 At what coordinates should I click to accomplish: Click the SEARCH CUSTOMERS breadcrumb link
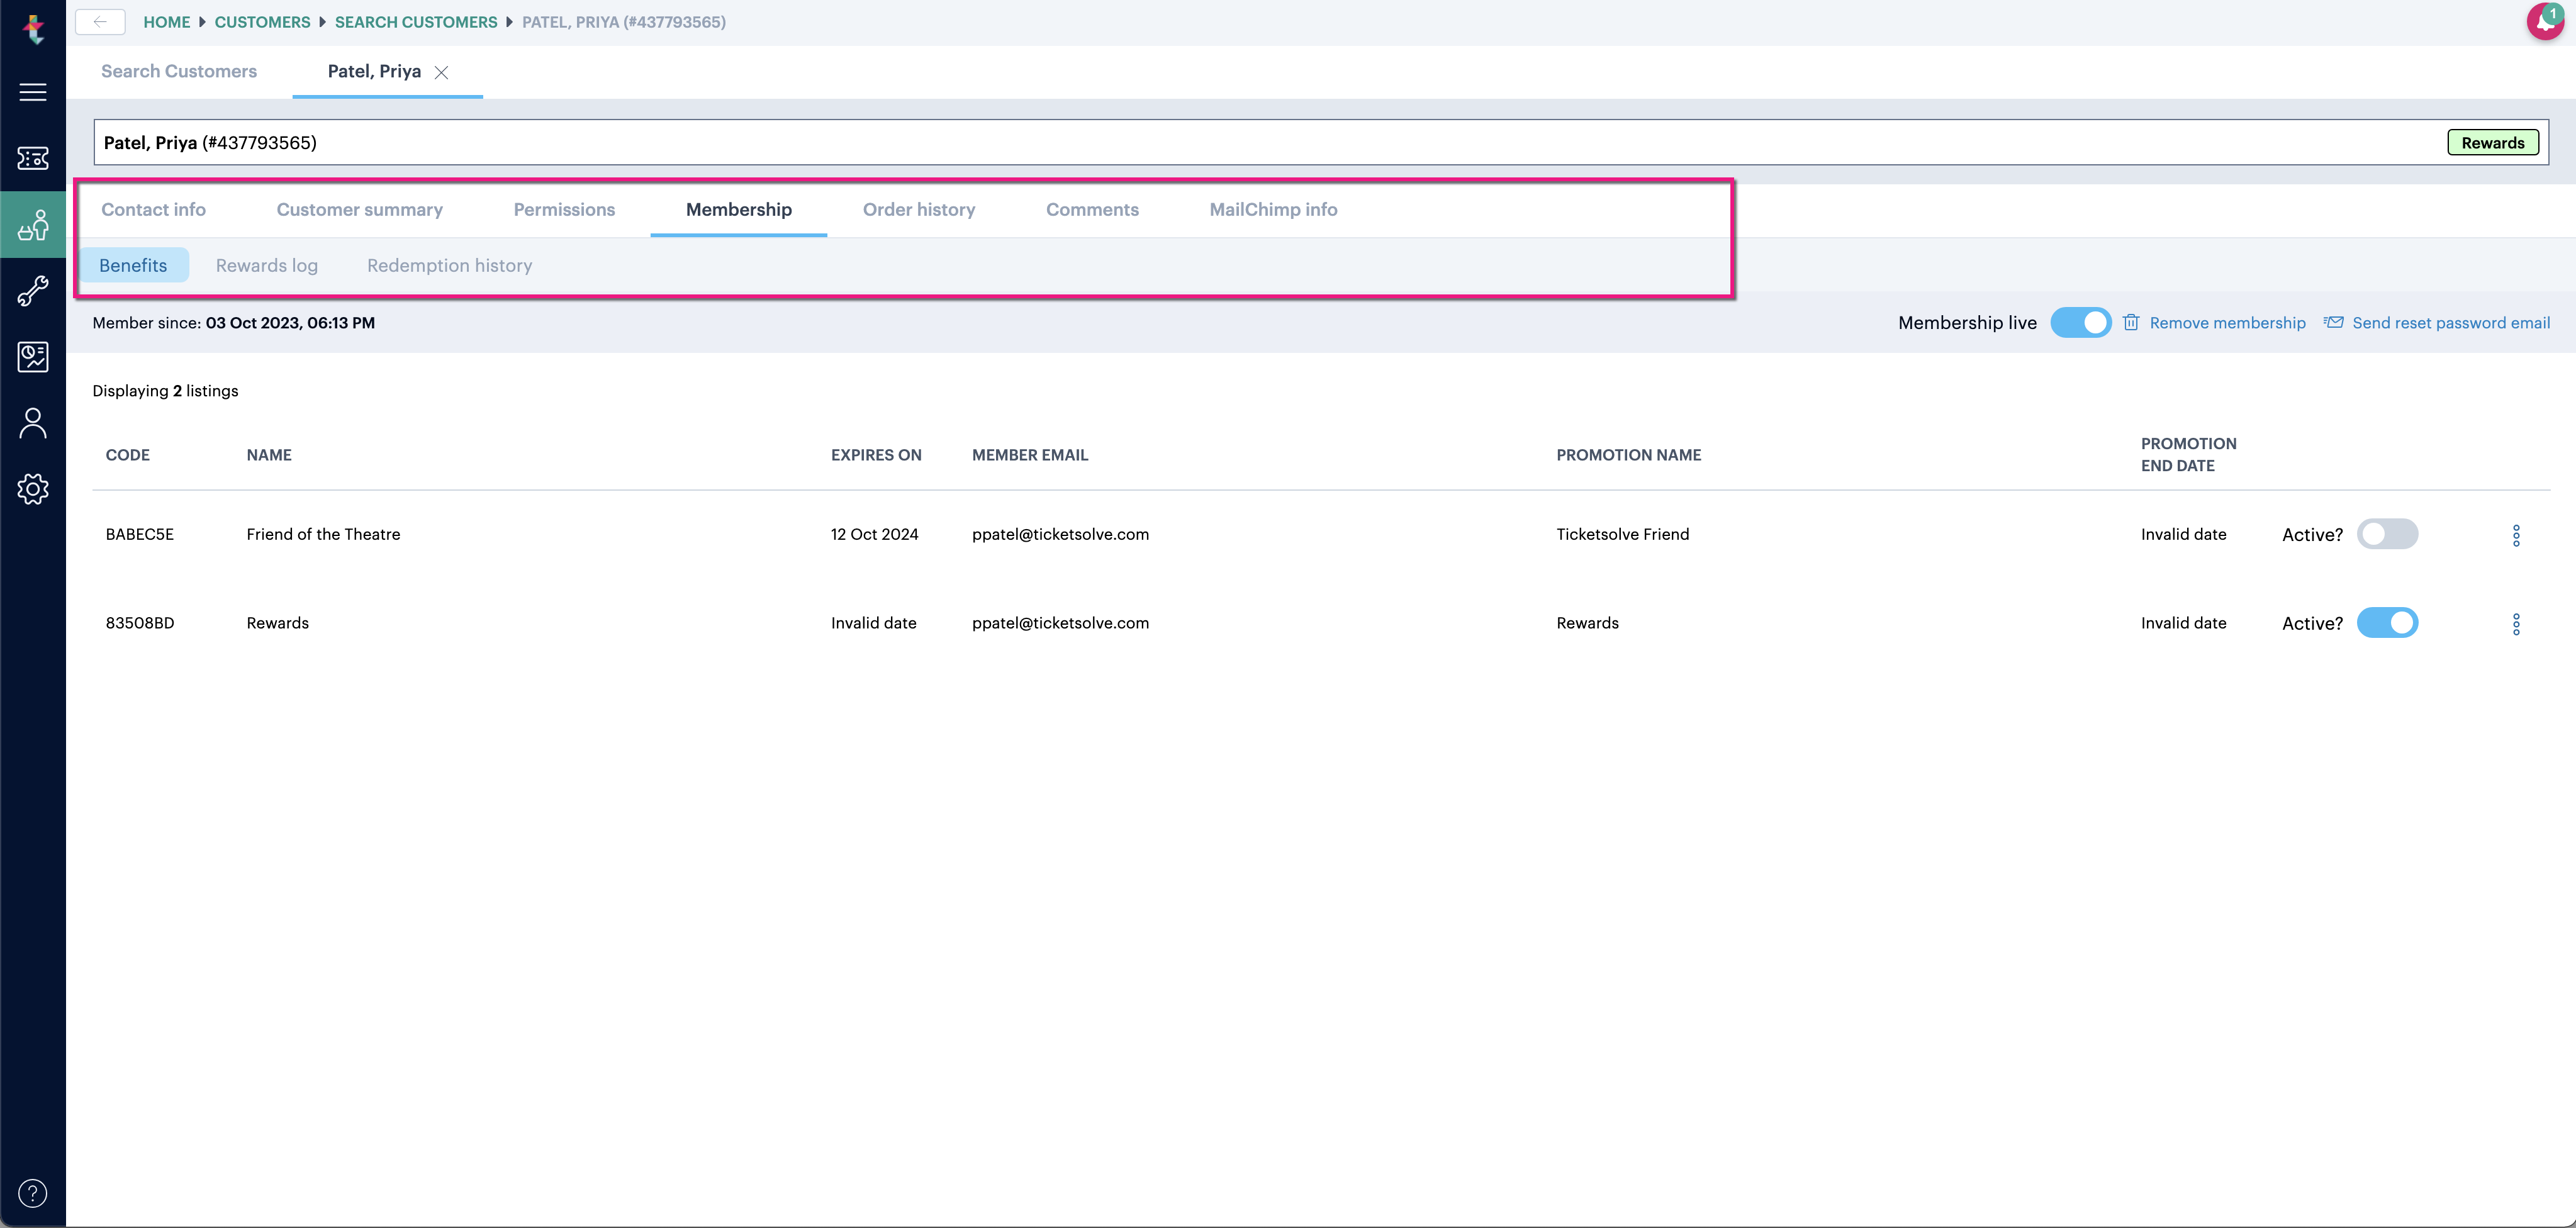(416, 22)
